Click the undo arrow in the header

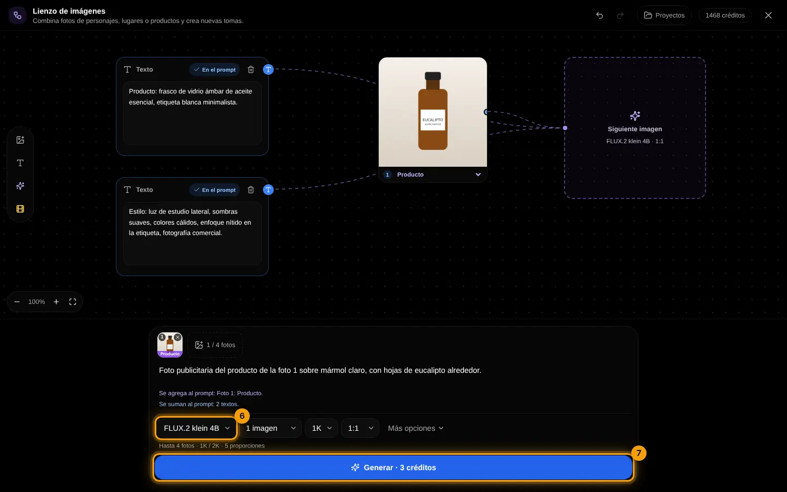click(x=600, y=15)
